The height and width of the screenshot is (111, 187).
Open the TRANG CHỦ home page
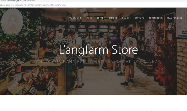point(75,18)
